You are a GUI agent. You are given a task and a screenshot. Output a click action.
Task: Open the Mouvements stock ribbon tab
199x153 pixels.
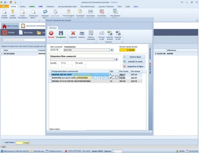(x=88, y=6)
